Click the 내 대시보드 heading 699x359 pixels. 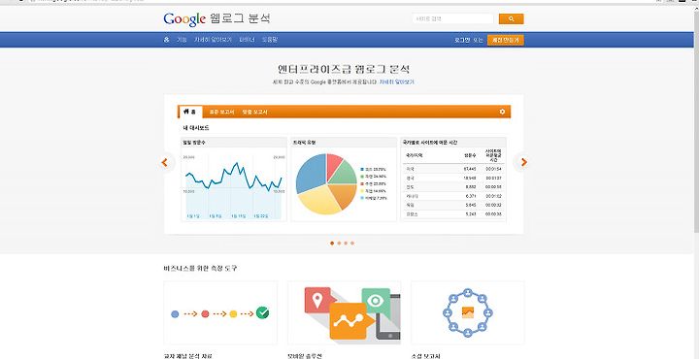[196, 128]
